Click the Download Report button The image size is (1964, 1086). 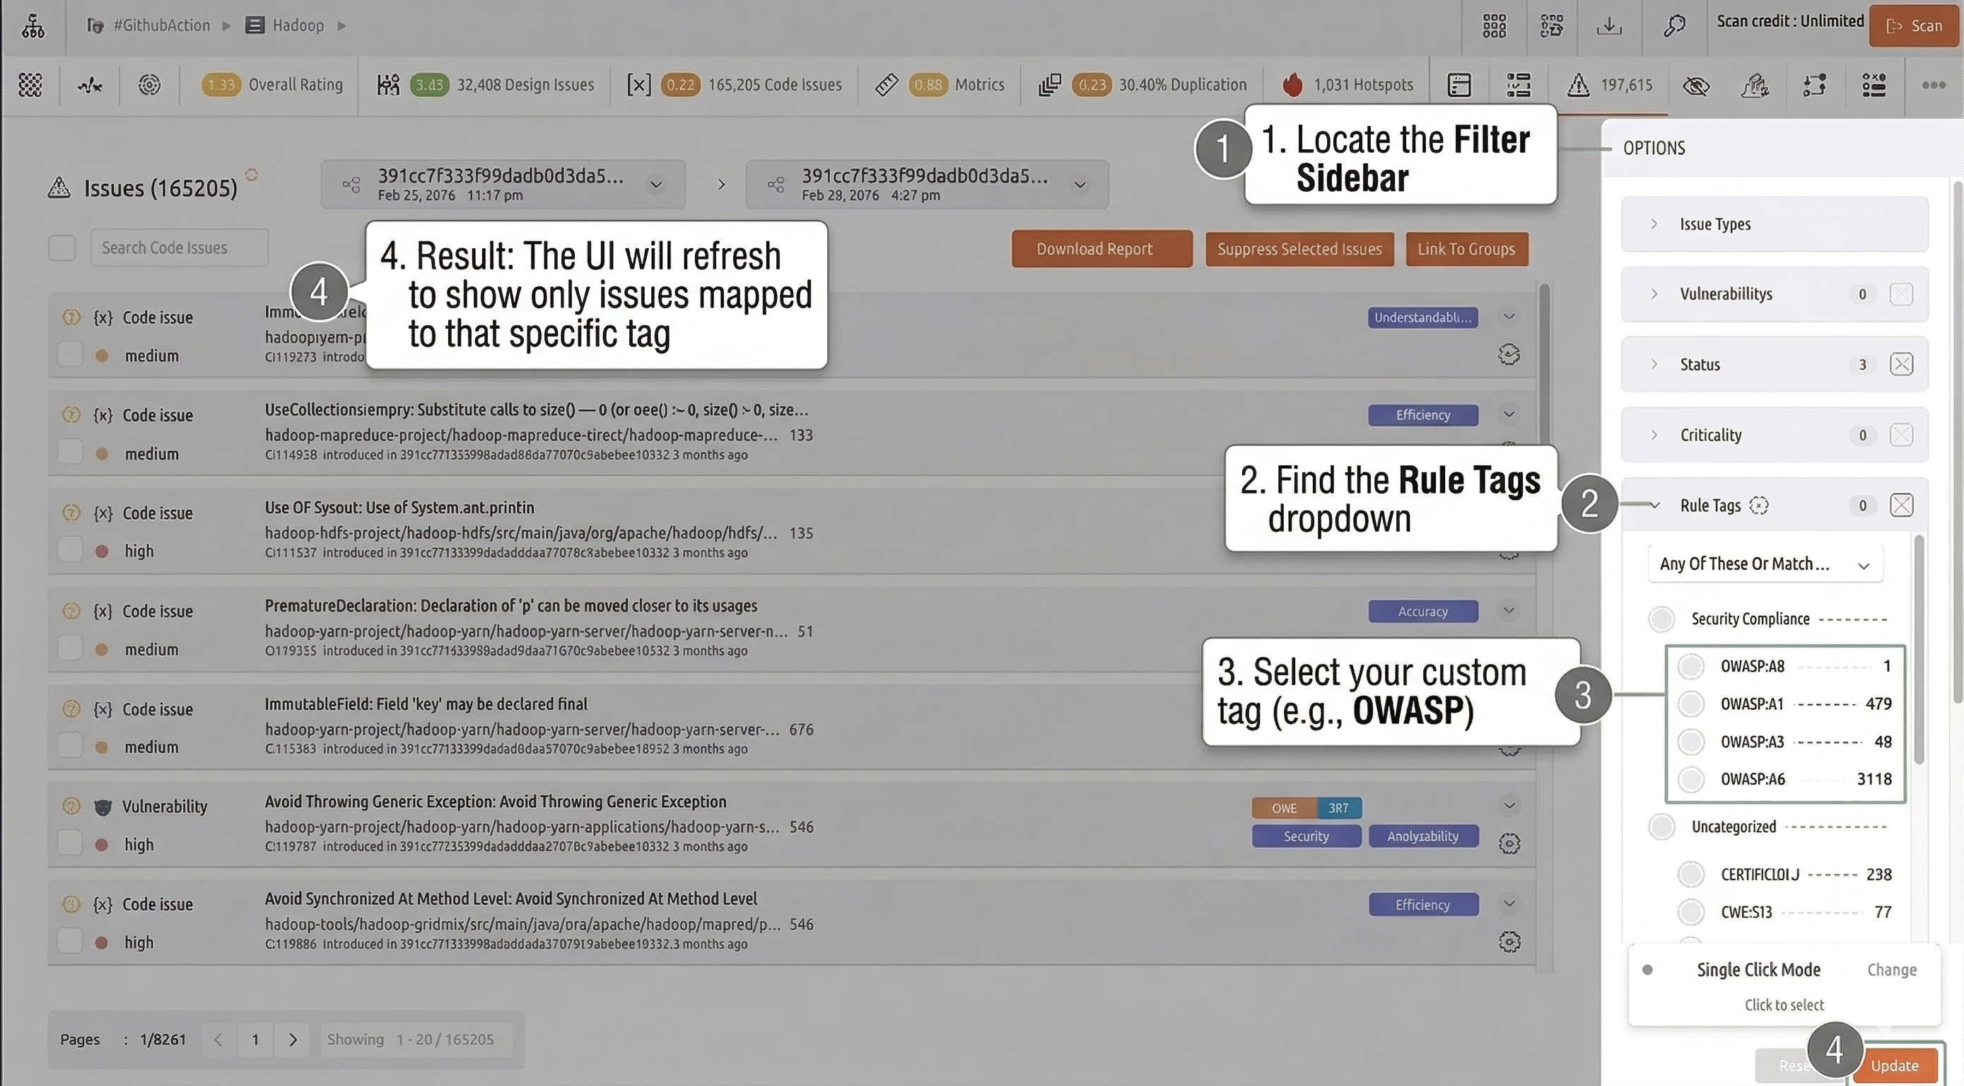coord(1101,250)
